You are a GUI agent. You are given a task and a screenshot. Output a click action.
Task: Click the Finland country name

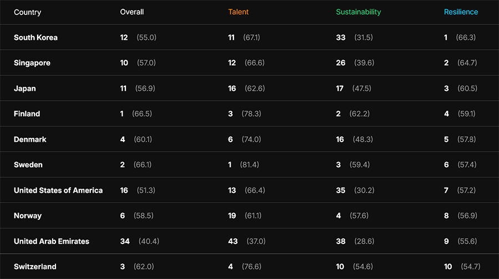click(27, 114)
